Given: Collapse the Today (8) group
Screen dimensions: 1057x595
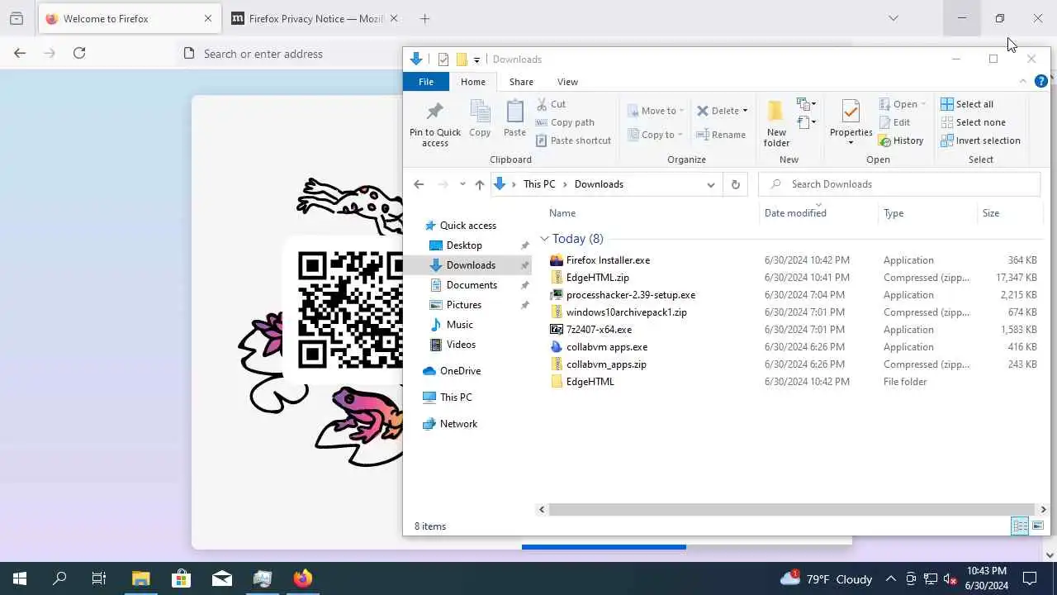Looking at the screenshot, I should coord(544,239).
